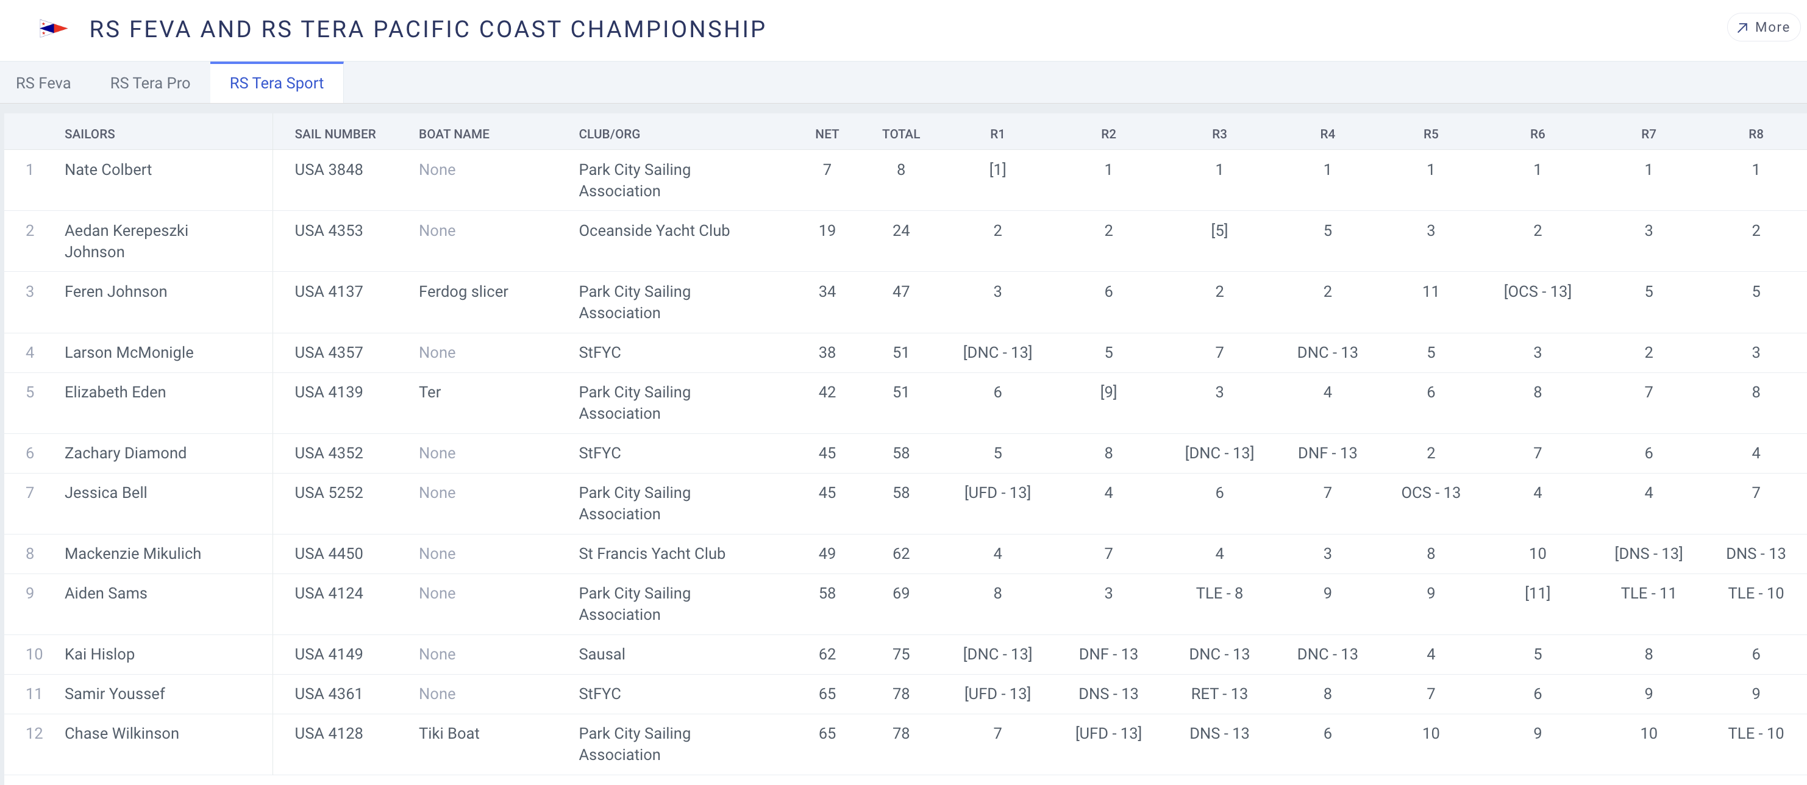Select the RS Tera Sport tab

coord(276,83)
